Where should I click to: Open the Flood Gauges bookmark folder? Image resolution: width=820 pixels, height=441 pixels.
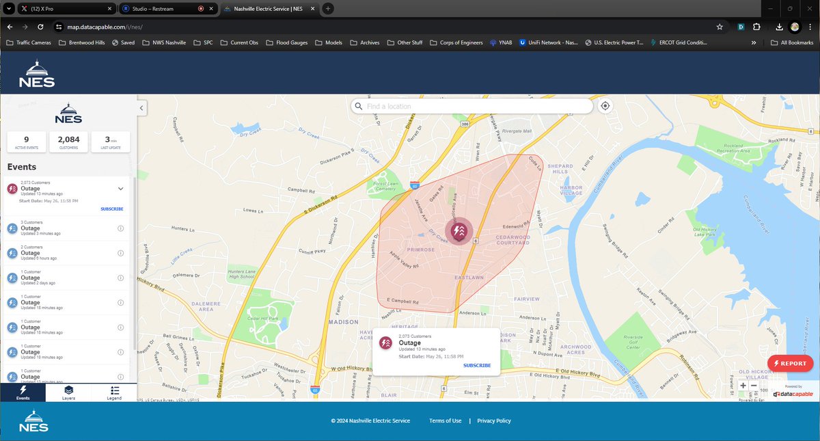(x=288, y=42)
